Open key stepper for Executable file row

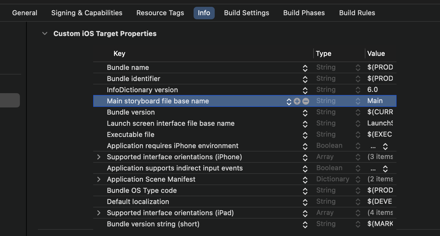(305, 135)
